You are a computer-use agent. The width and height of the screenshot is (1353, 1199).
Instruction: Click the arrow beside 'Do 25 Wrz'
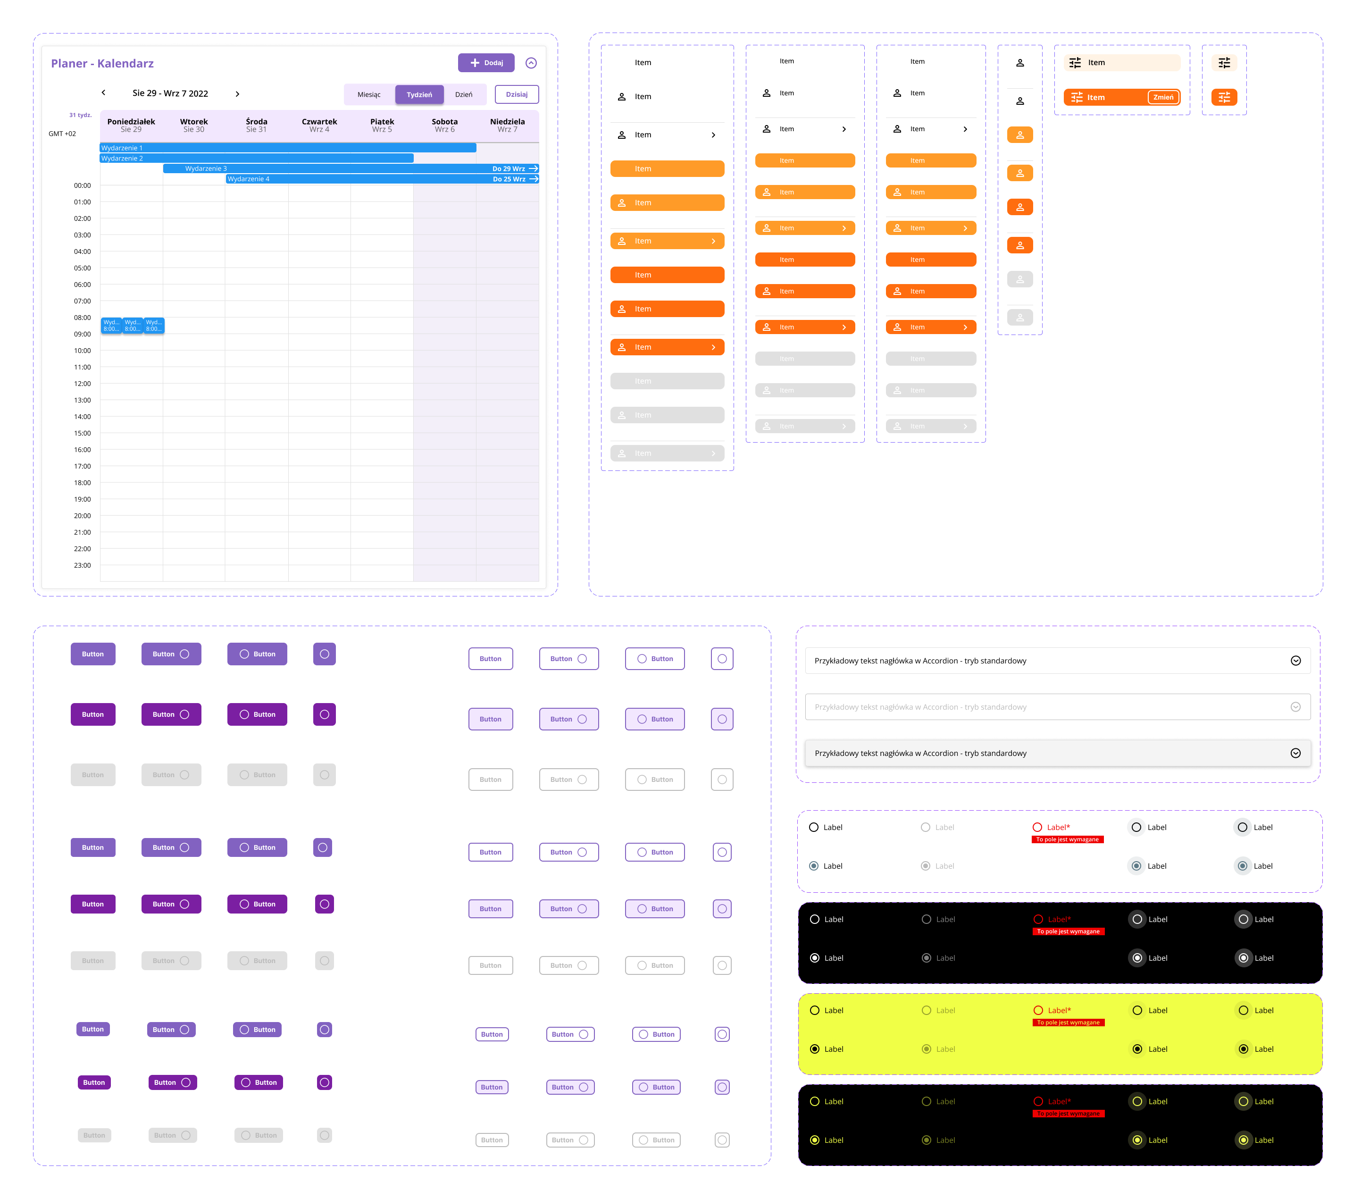tap(534, 179)
